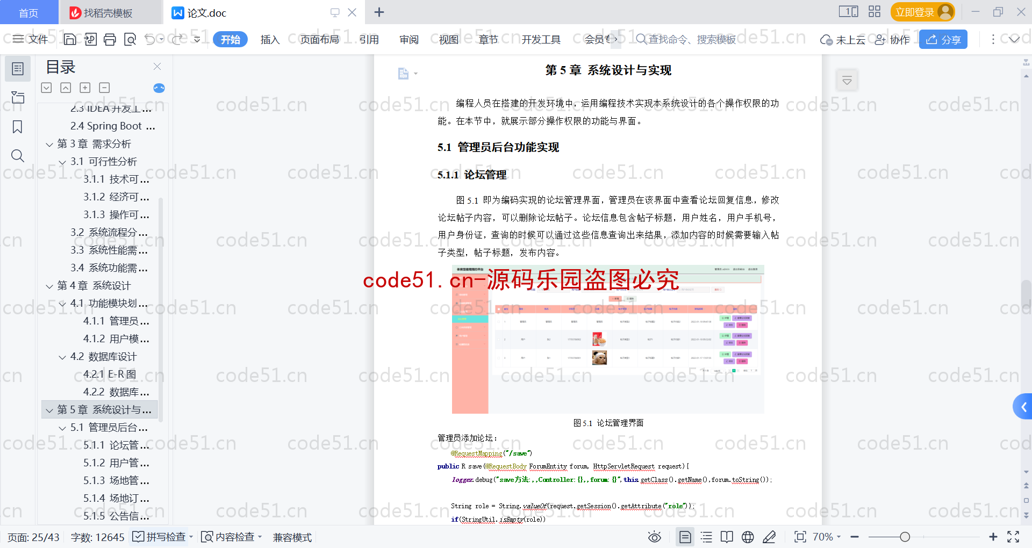The width and height of the screenshot is (1032, 548).
Task: Switch to 首页 home tab
Action: (x=28, y=12)
